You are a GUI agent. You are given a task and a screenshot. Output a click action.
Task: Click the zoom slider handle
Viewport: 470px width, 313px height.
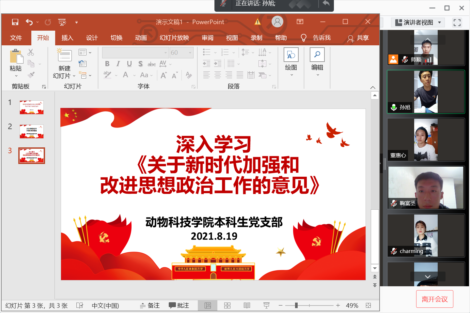coord(296,306)
